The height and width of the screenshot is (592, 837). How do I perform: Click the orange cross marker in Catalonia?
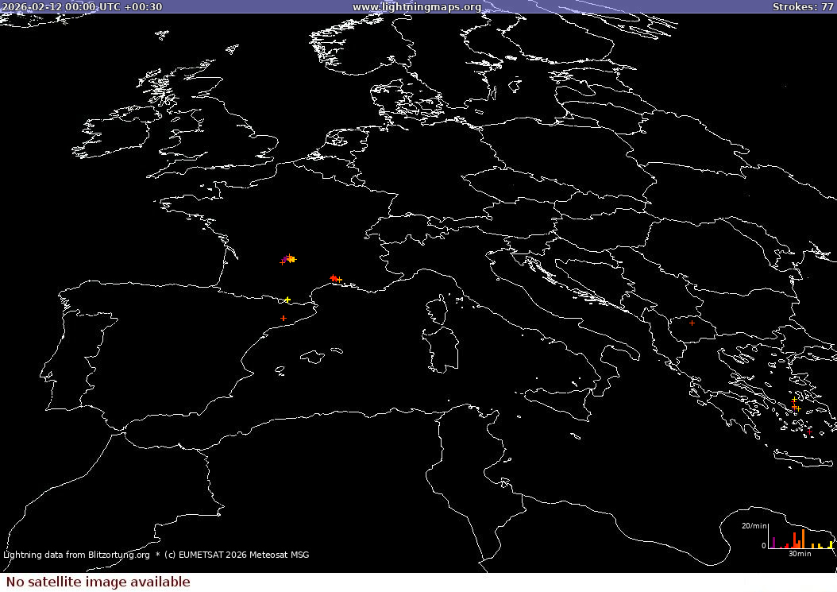tap(283, 318)
